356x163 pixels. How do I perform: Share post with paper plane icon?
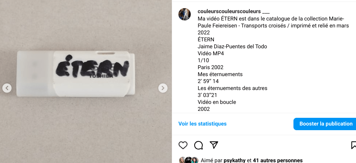[x=214, y=145]
